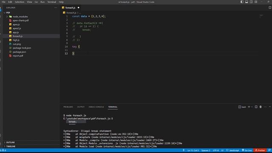Image resolution: width=272 pixels, height=153 pixels.
Task: Open the Selection menu
Action: point(20,2)
